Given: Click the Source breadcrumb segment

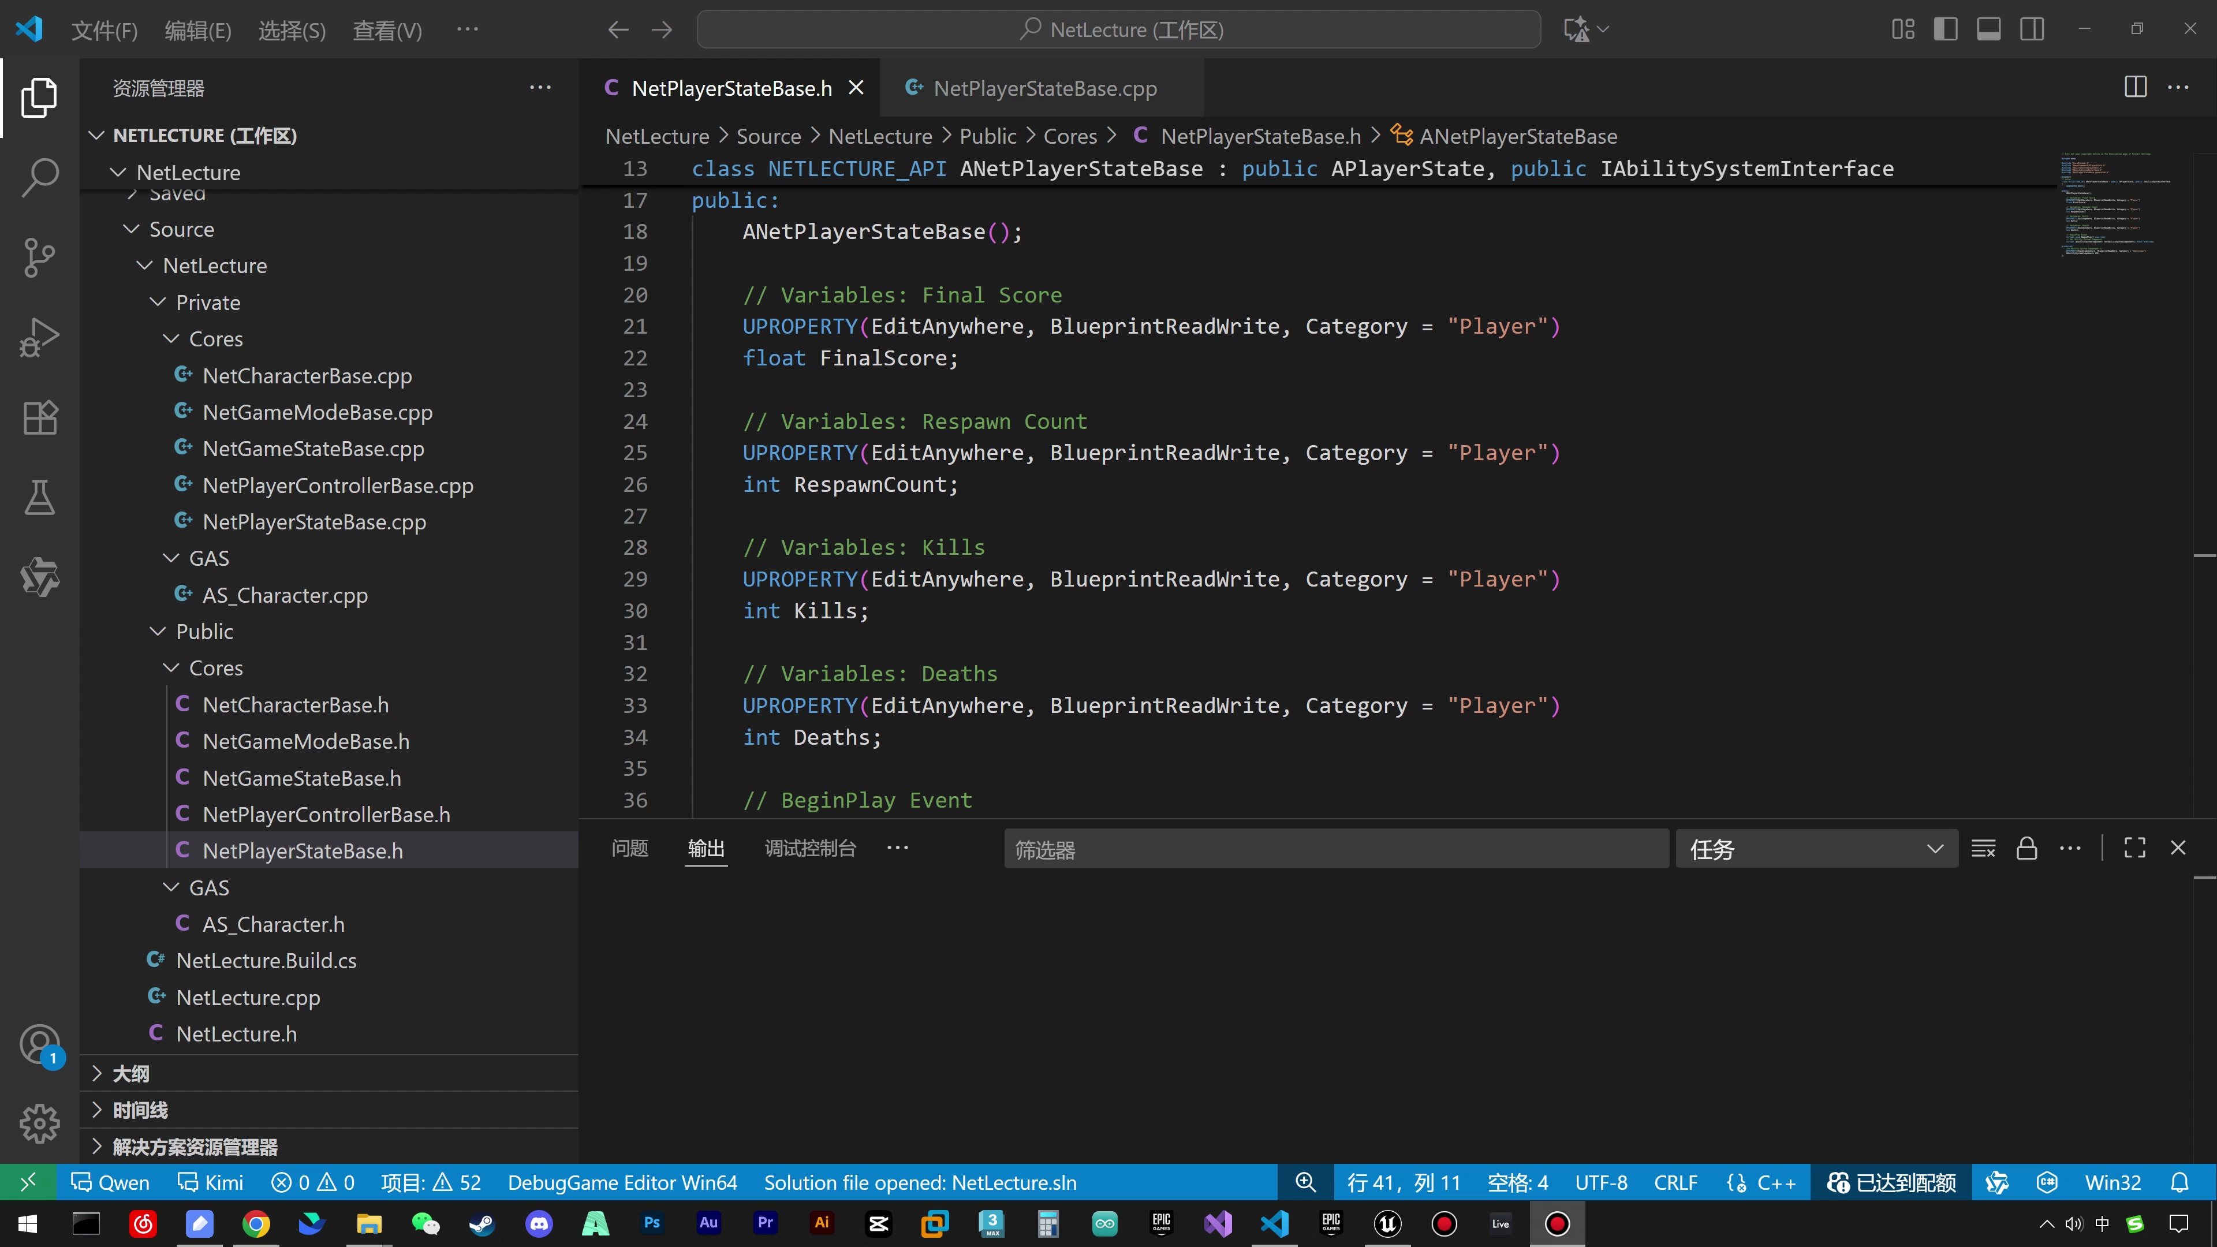Looking at the screenshot, I should pos(768,136).
